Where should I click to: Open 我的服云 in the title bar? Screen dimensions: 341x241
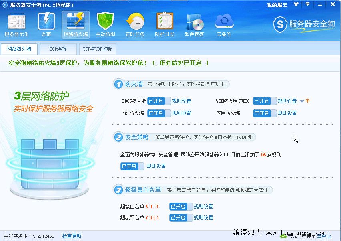tap(277, 5)
